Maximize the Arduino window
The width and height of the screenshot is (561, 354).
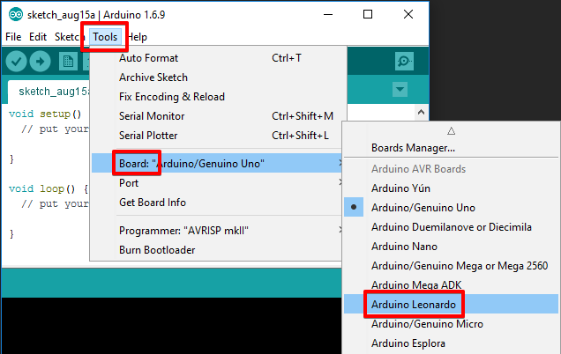point(368,15)
